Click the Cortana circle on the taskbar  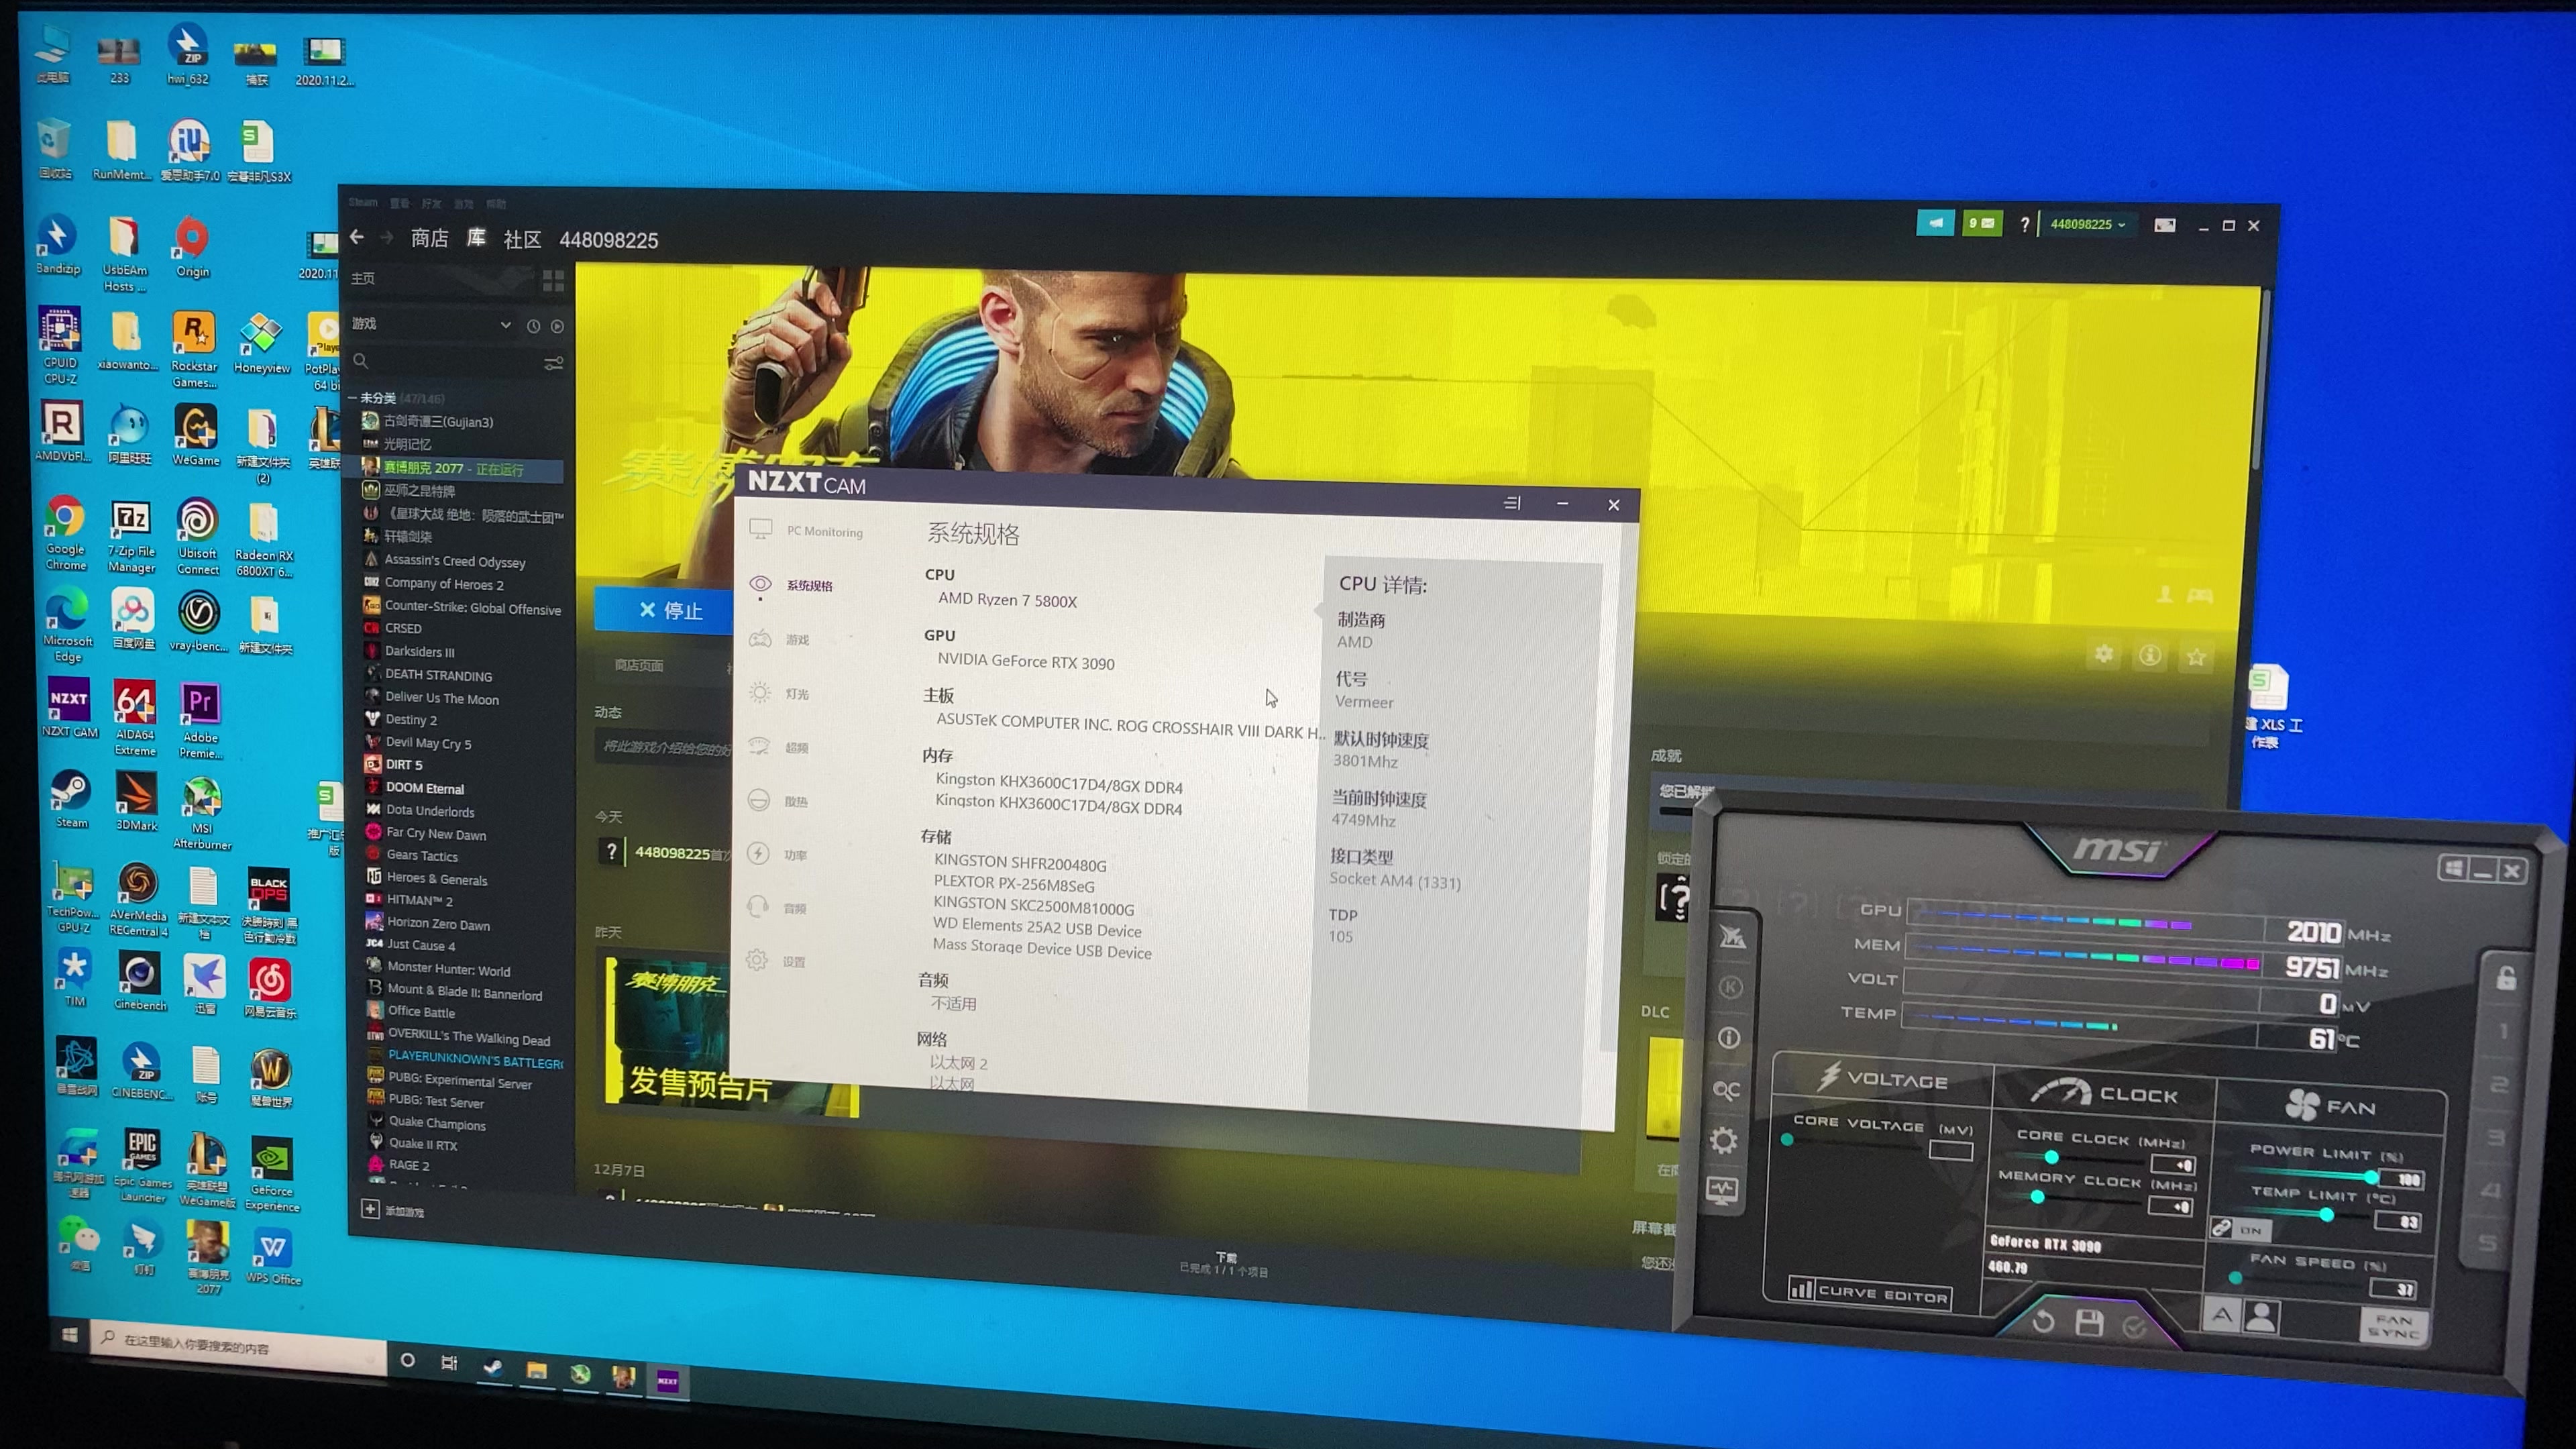click(x=407, y=1359)
